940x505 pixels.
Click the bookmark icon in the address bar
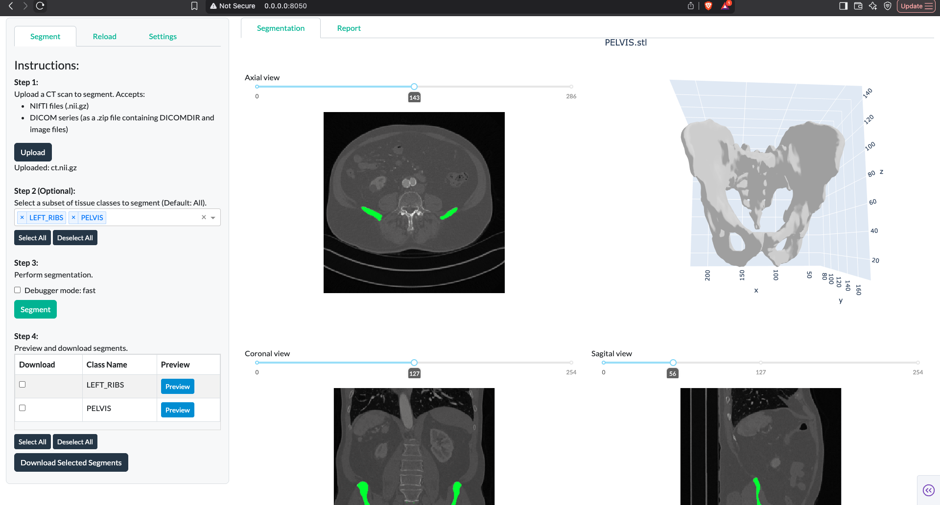194,6
